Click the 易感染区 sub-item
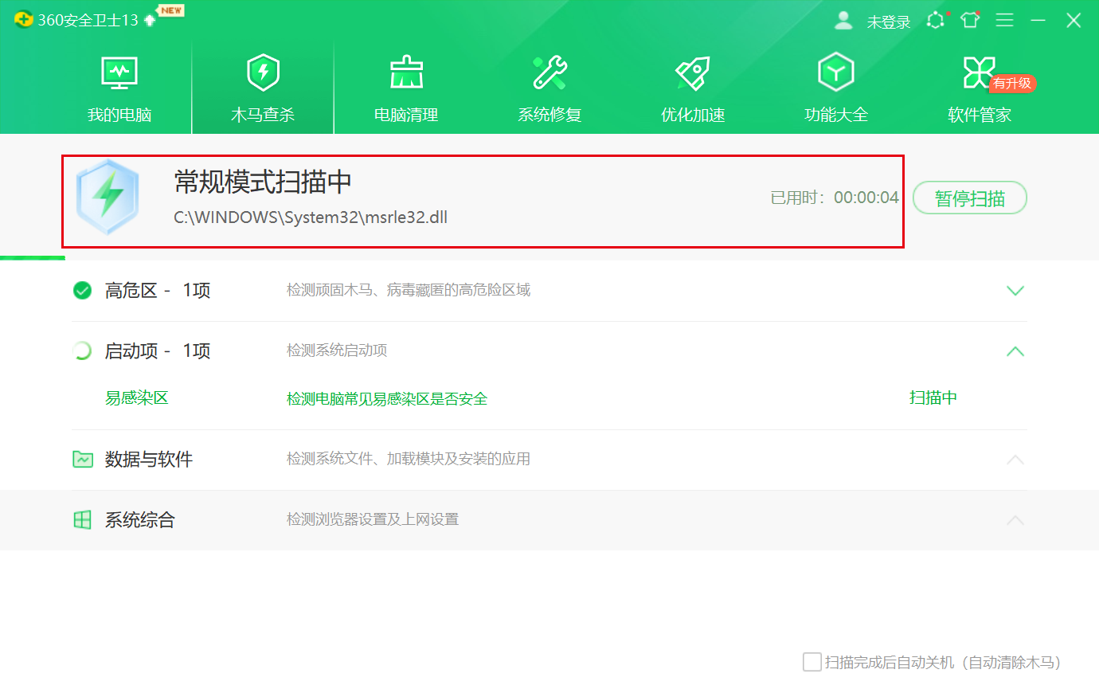 (137, 398)
